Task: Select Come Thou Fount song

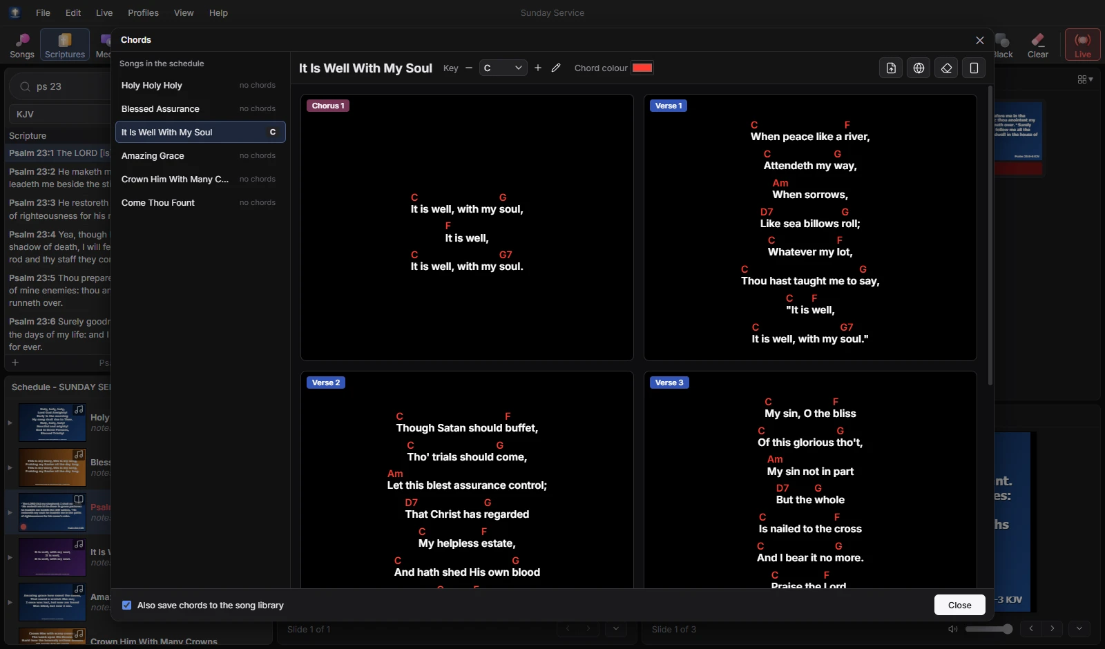Action: point(200,202)
